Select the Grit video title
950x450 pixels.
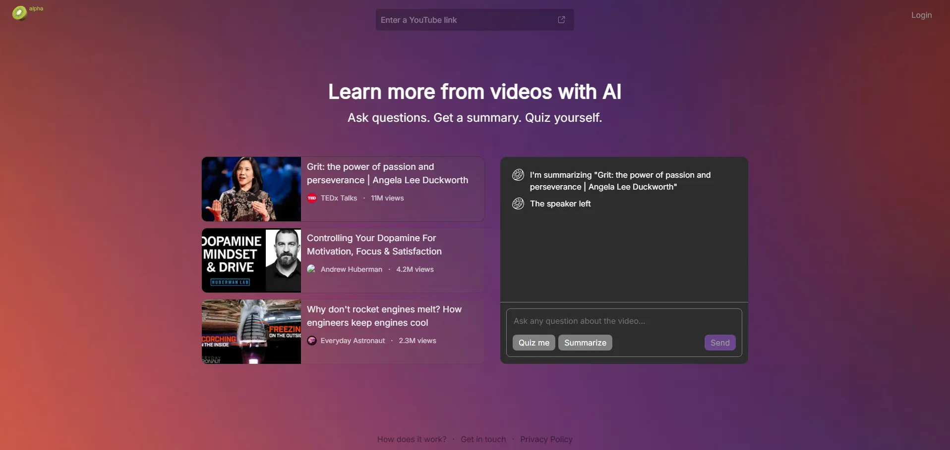387,173
